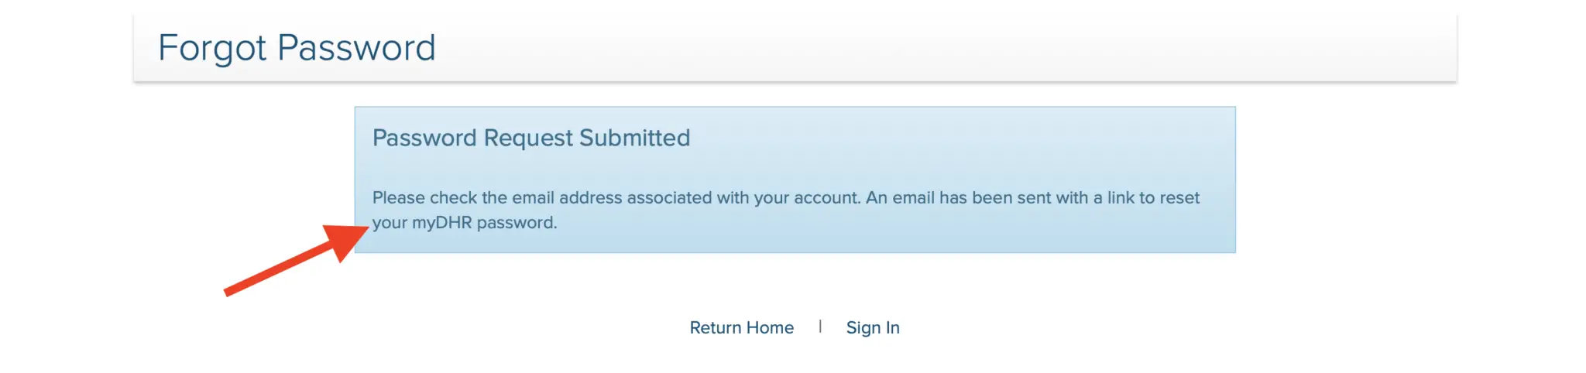Screen dimensions: 1586x373
Task: Click the phrase "link to reset"
Action: pos(1153,197)
